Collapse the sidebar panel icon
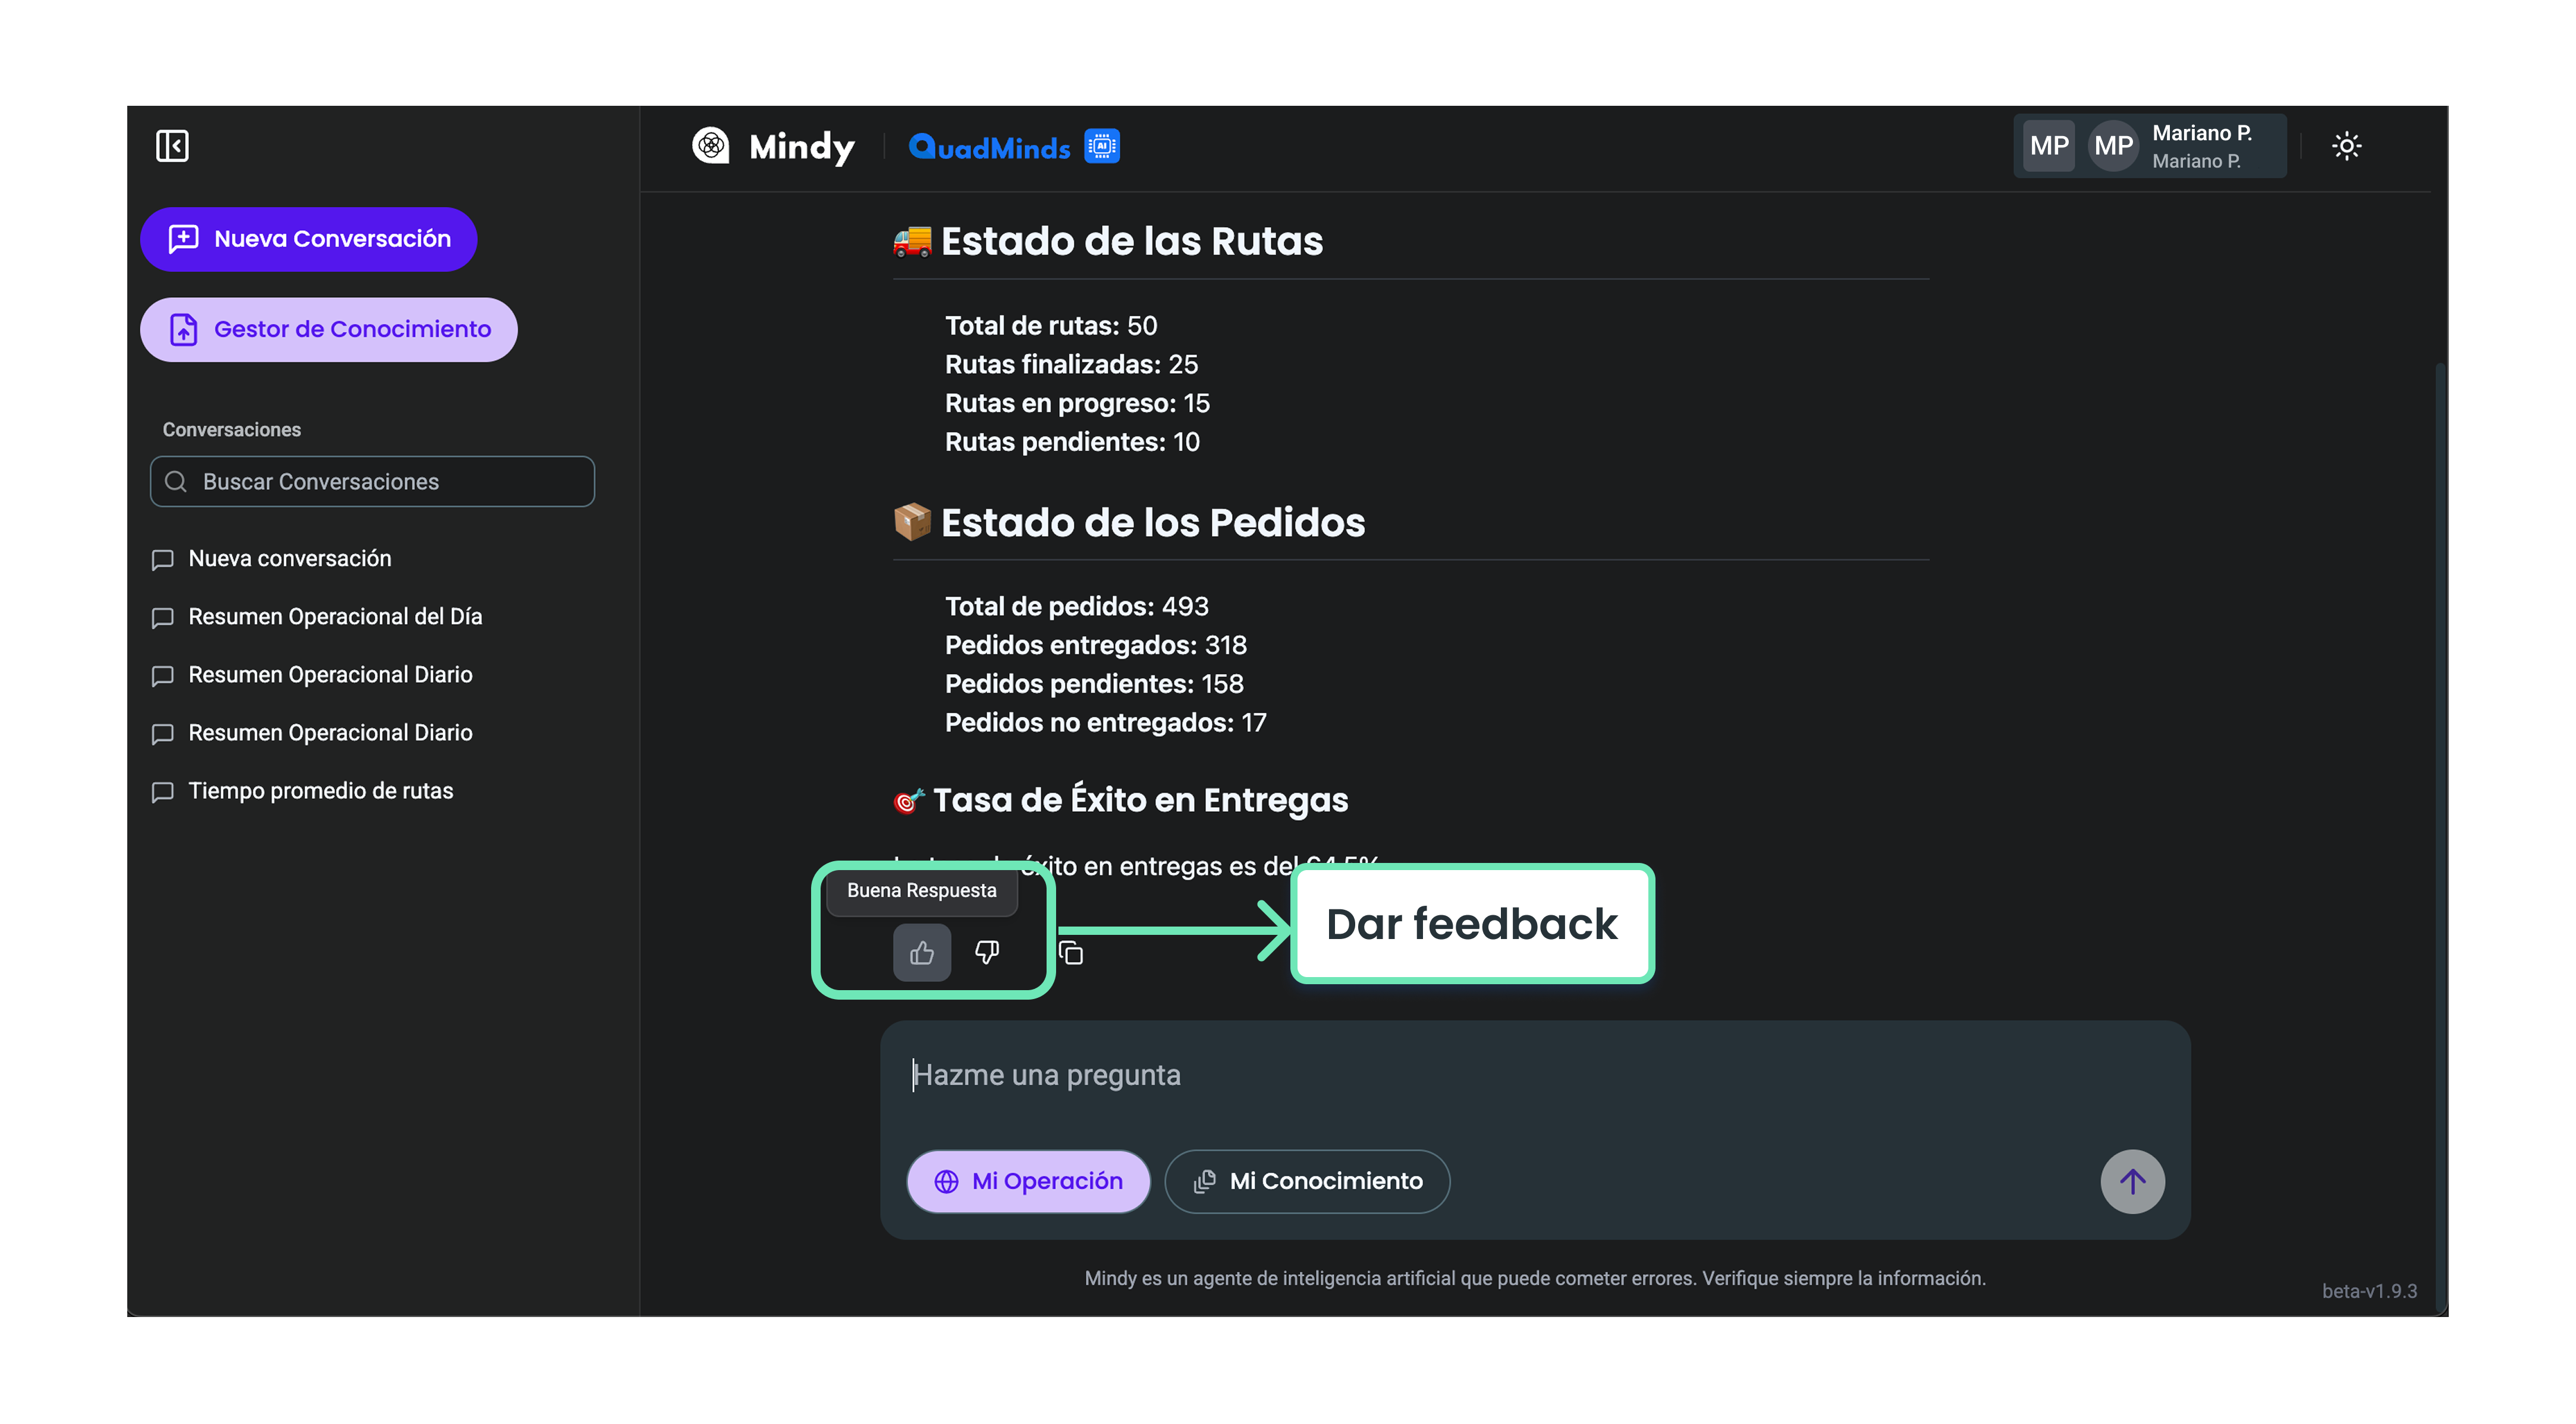2576x1424 pixels. [x=172, y=146]
